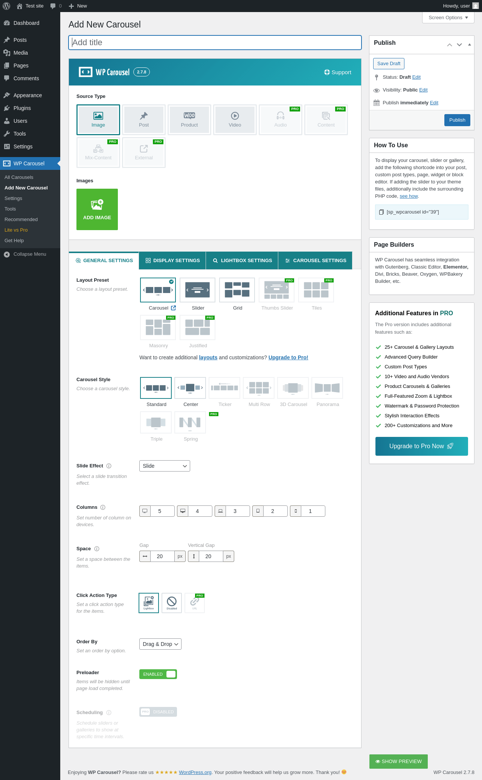Select the Image source type

pyautogui.click(x=98, y=120)
